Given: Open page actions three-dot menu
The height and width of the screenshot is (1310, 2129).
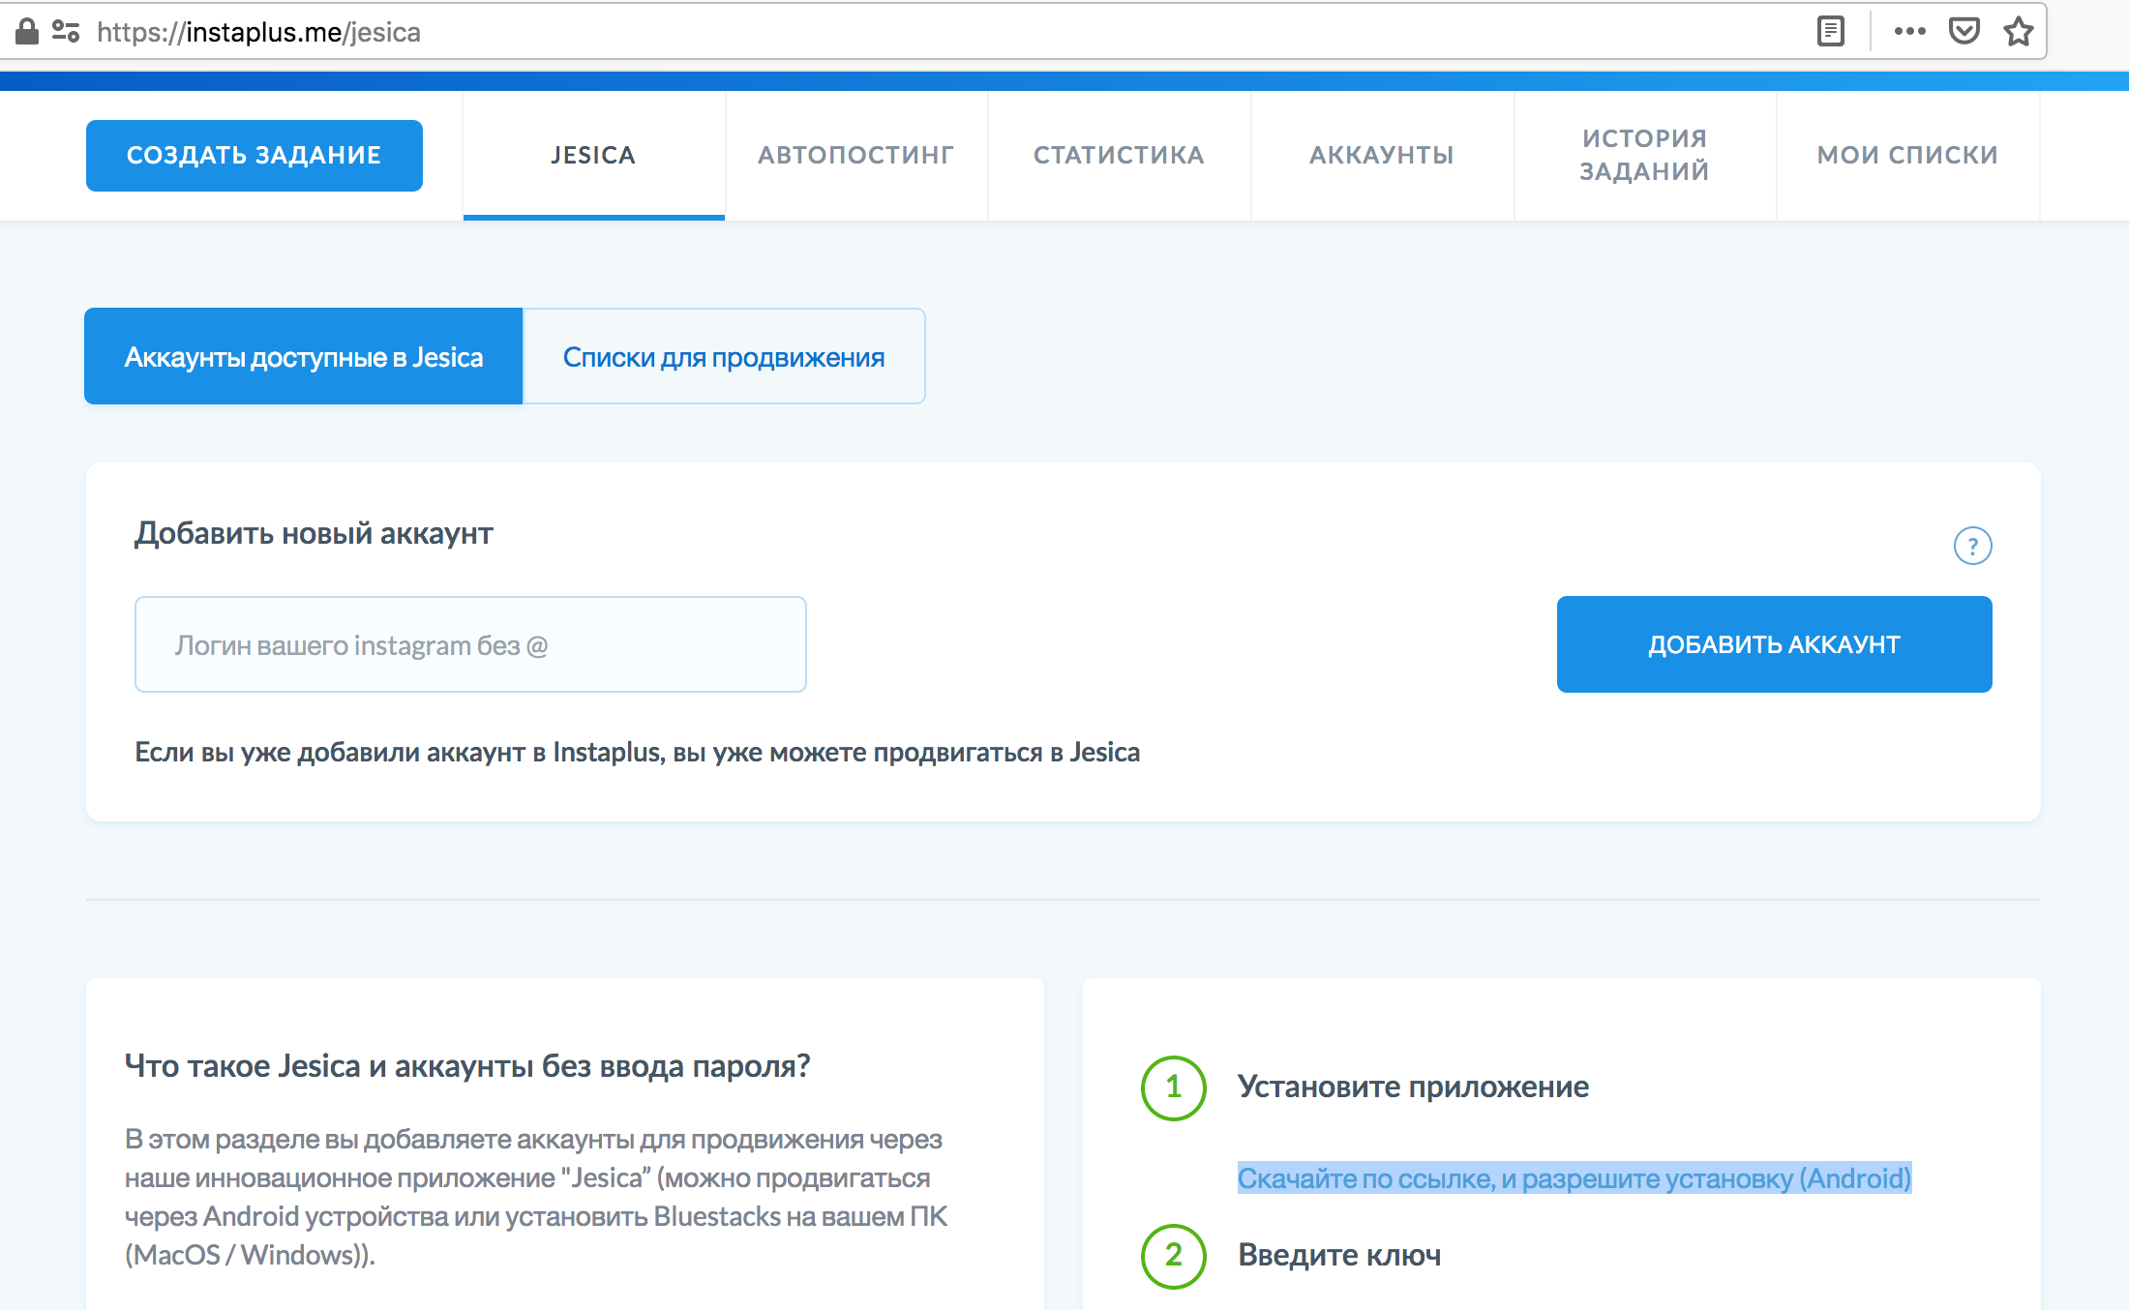Looking at the screenshot, I should coord(1909,32).
